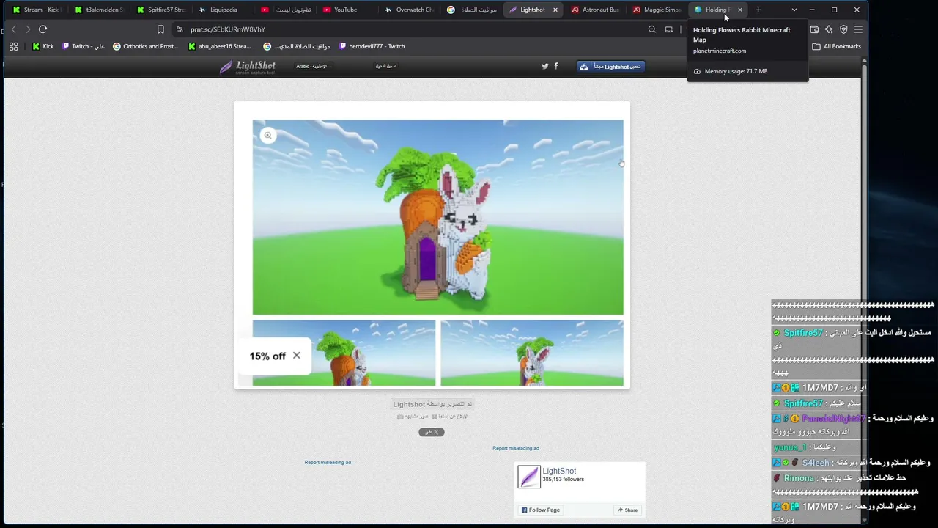Open the Leo AI sparkle icon
The height and width of the screenshot is (528, 938).
[x=829, y=29]
